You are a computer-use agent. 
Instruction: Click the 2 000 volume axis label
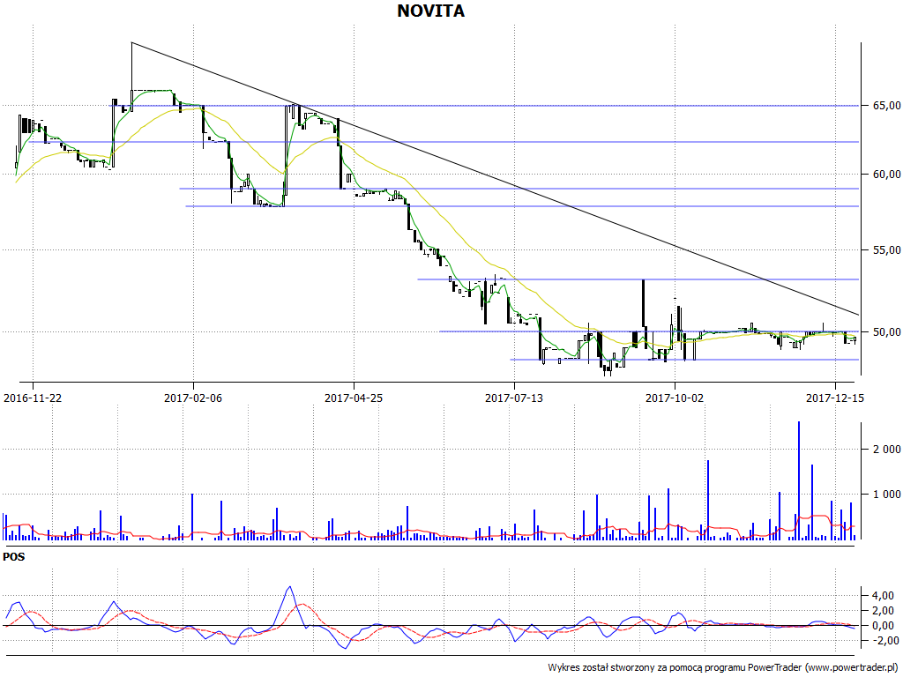point(887,449)
